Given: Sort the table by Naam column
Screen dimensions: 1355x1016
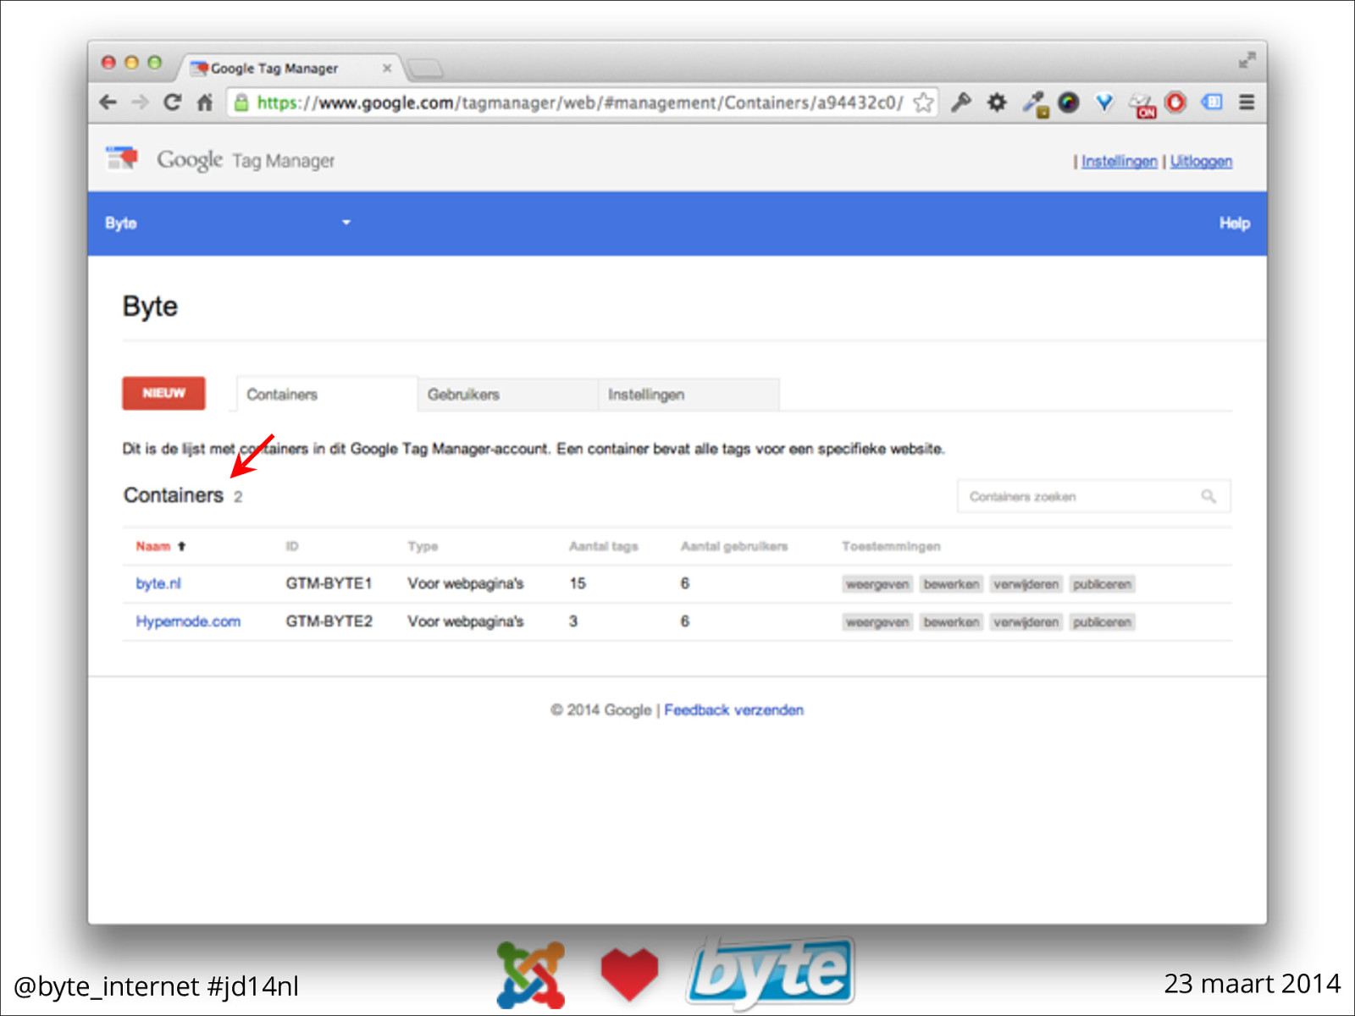Looking at the screenshot, I should point(160,546).
